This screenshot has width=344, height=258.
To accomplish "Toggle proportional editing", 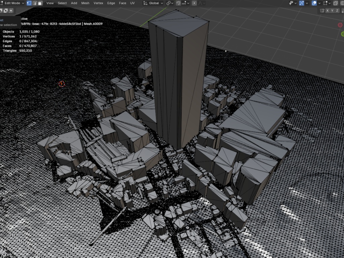I will (x=194, y=3).
